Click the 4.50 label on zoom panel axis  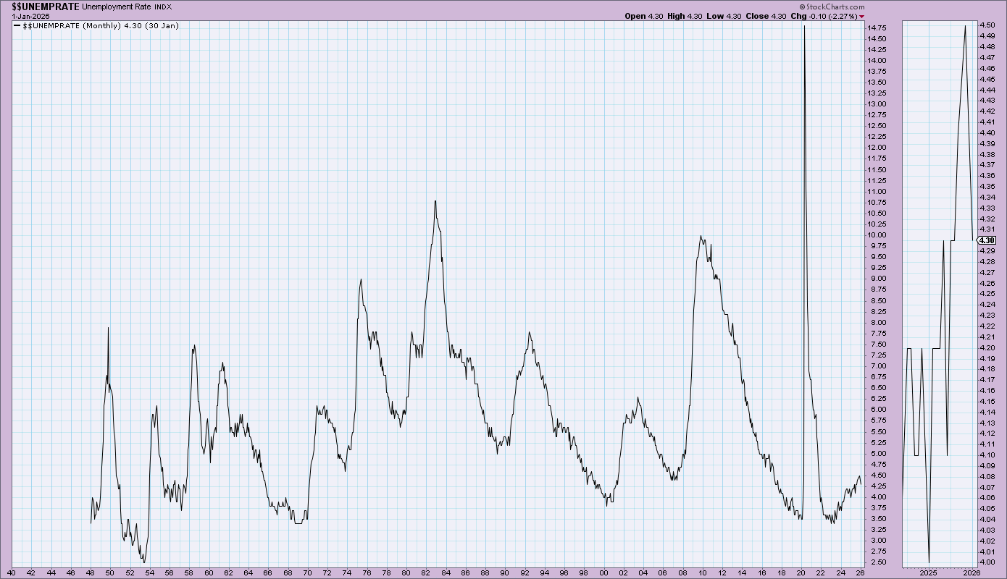[987, 25]
